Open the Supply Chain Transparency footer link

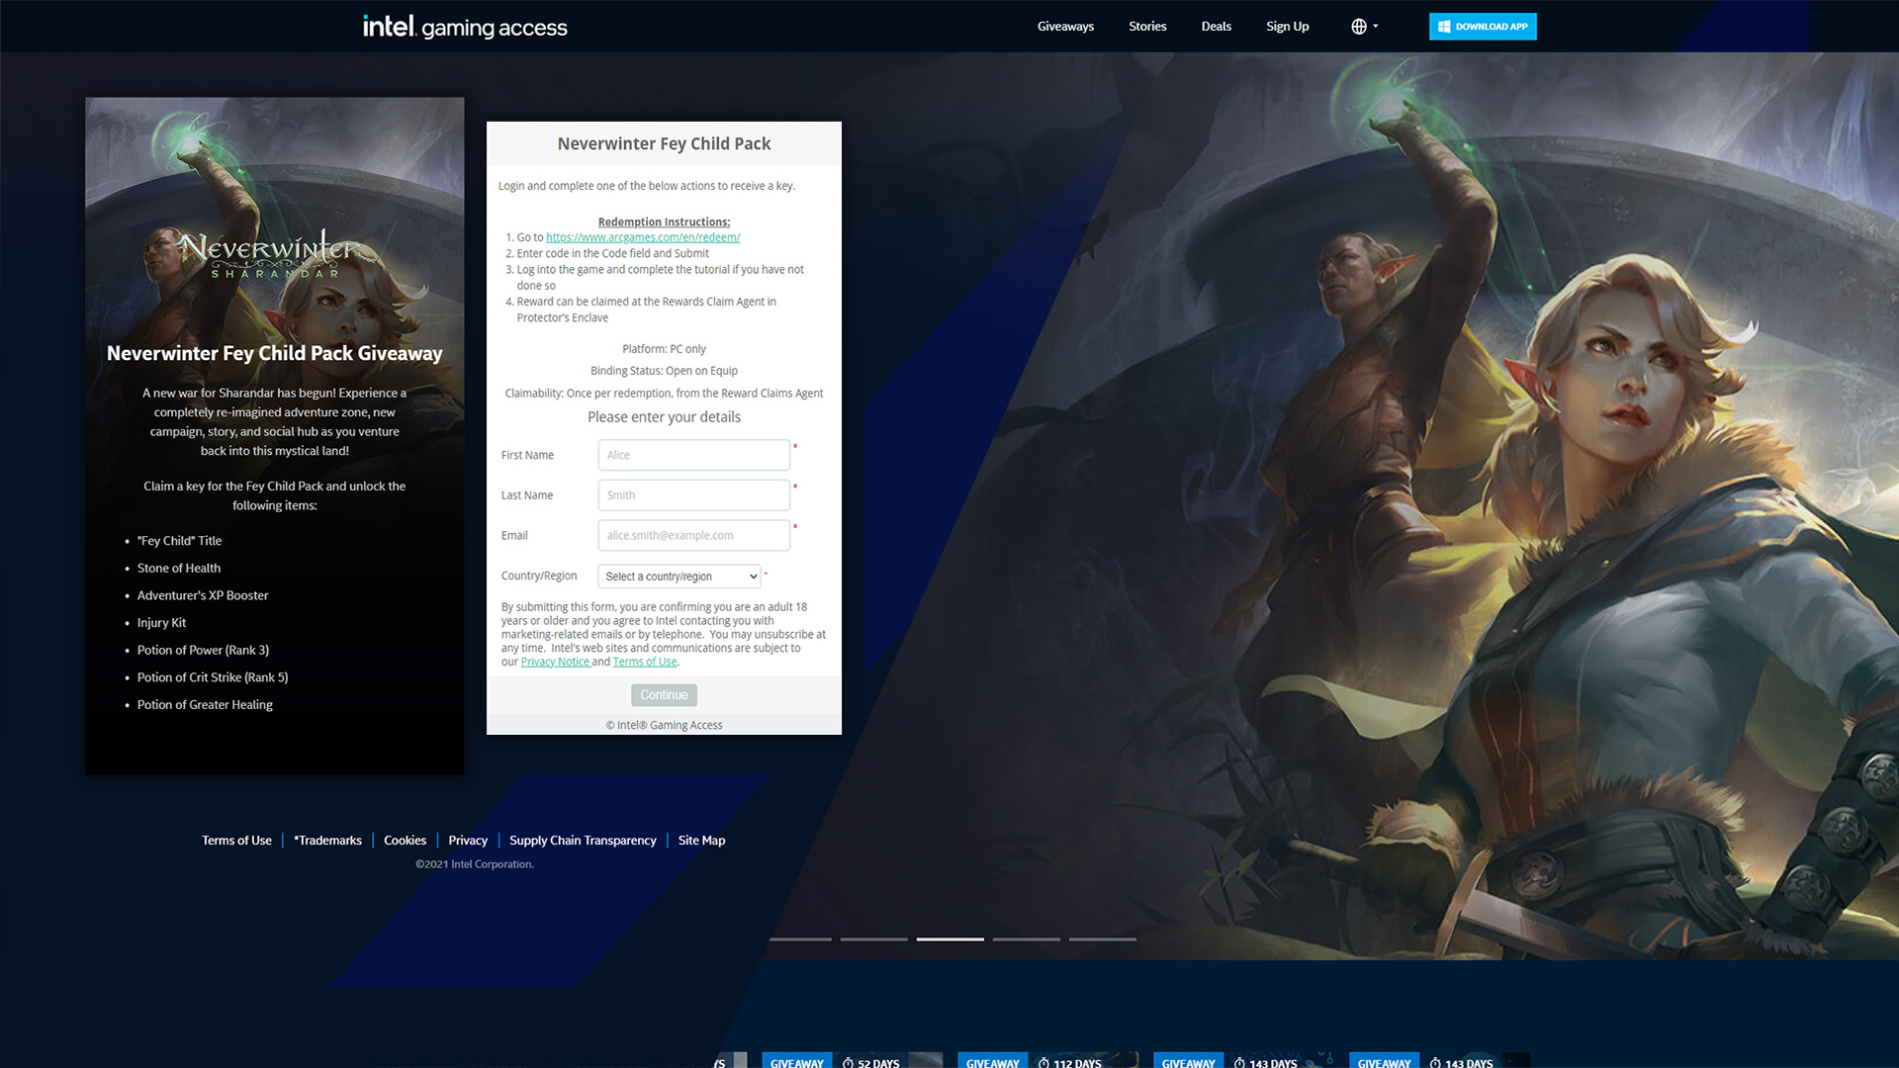(x=583, y=841)
